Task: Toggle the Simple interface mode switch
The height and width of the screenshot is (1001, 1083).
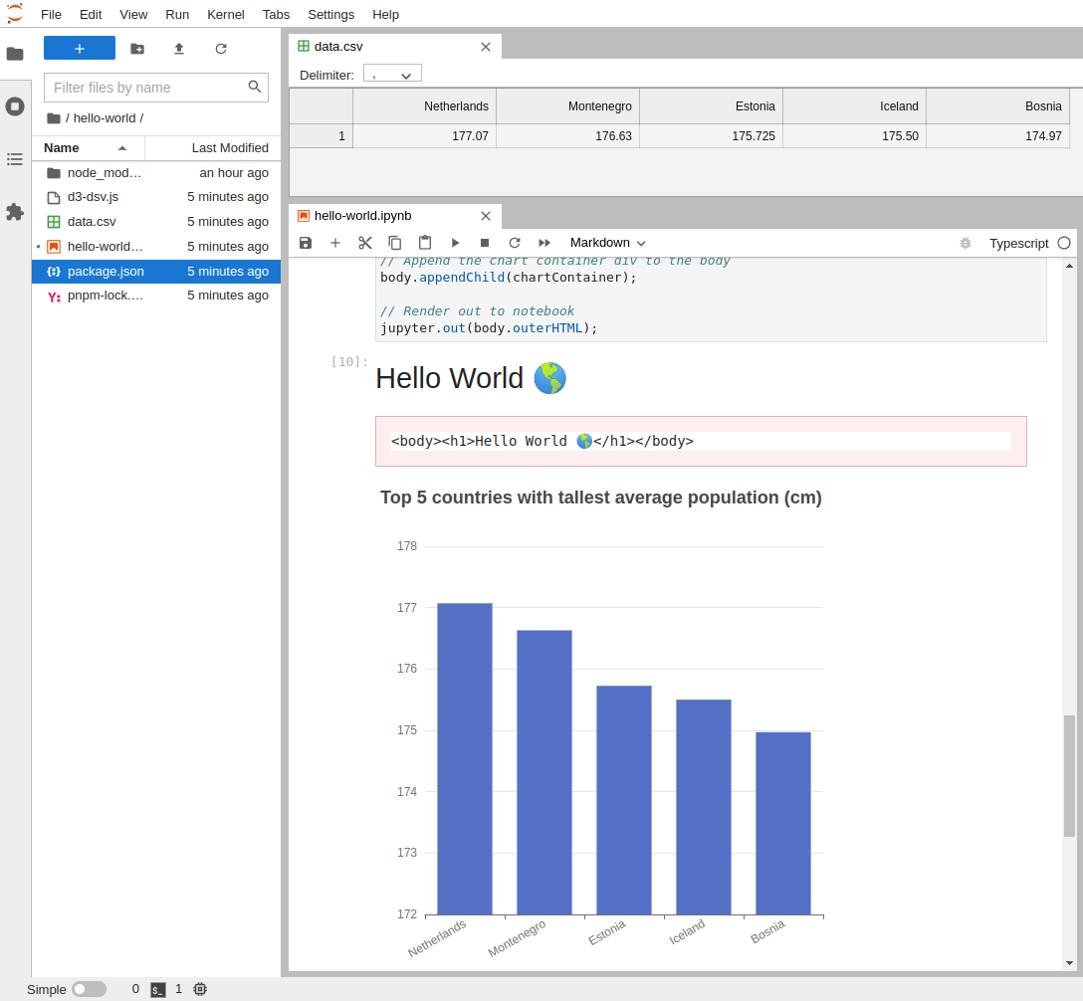Action: 90,989
